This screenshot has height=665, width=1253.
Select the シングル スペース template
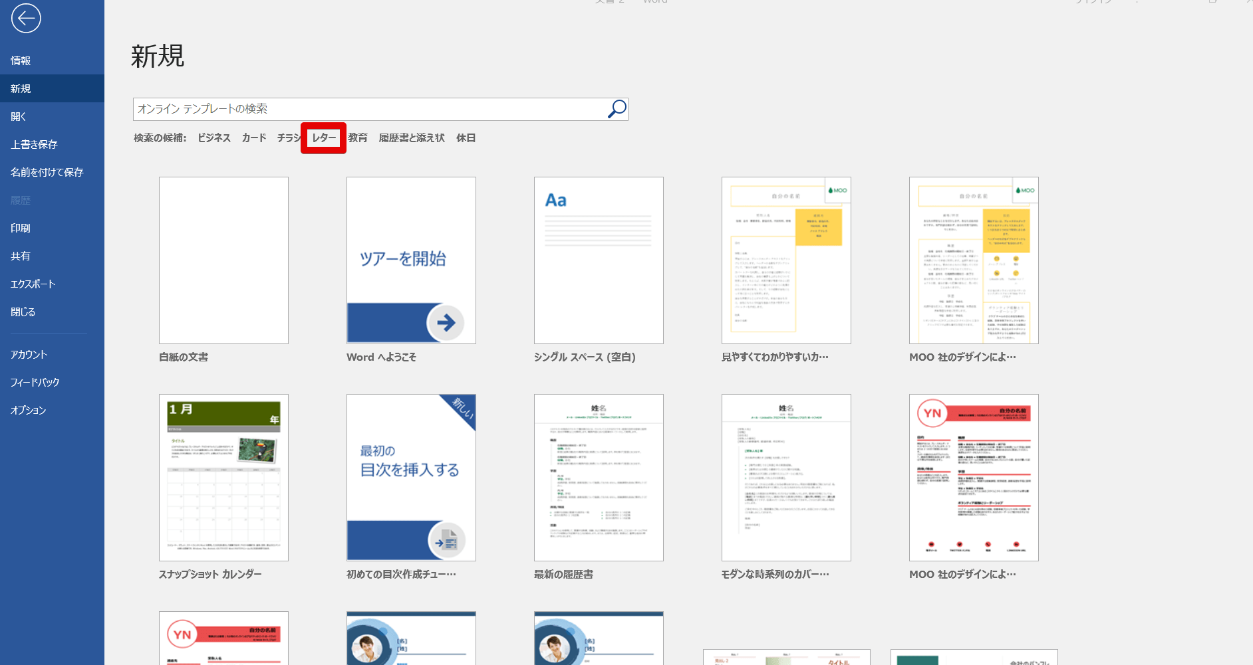tap(599, 260)
